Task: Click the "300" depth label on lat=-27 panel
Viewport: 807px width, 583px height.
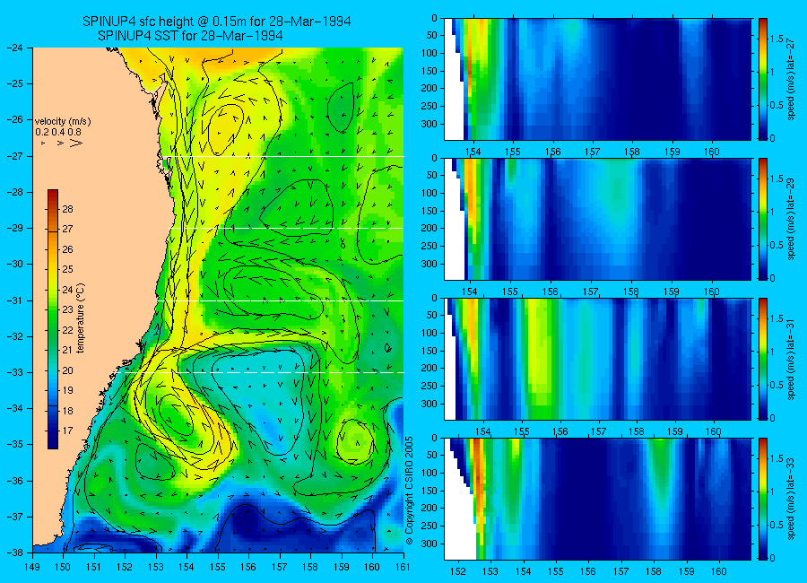Action: 429,124
